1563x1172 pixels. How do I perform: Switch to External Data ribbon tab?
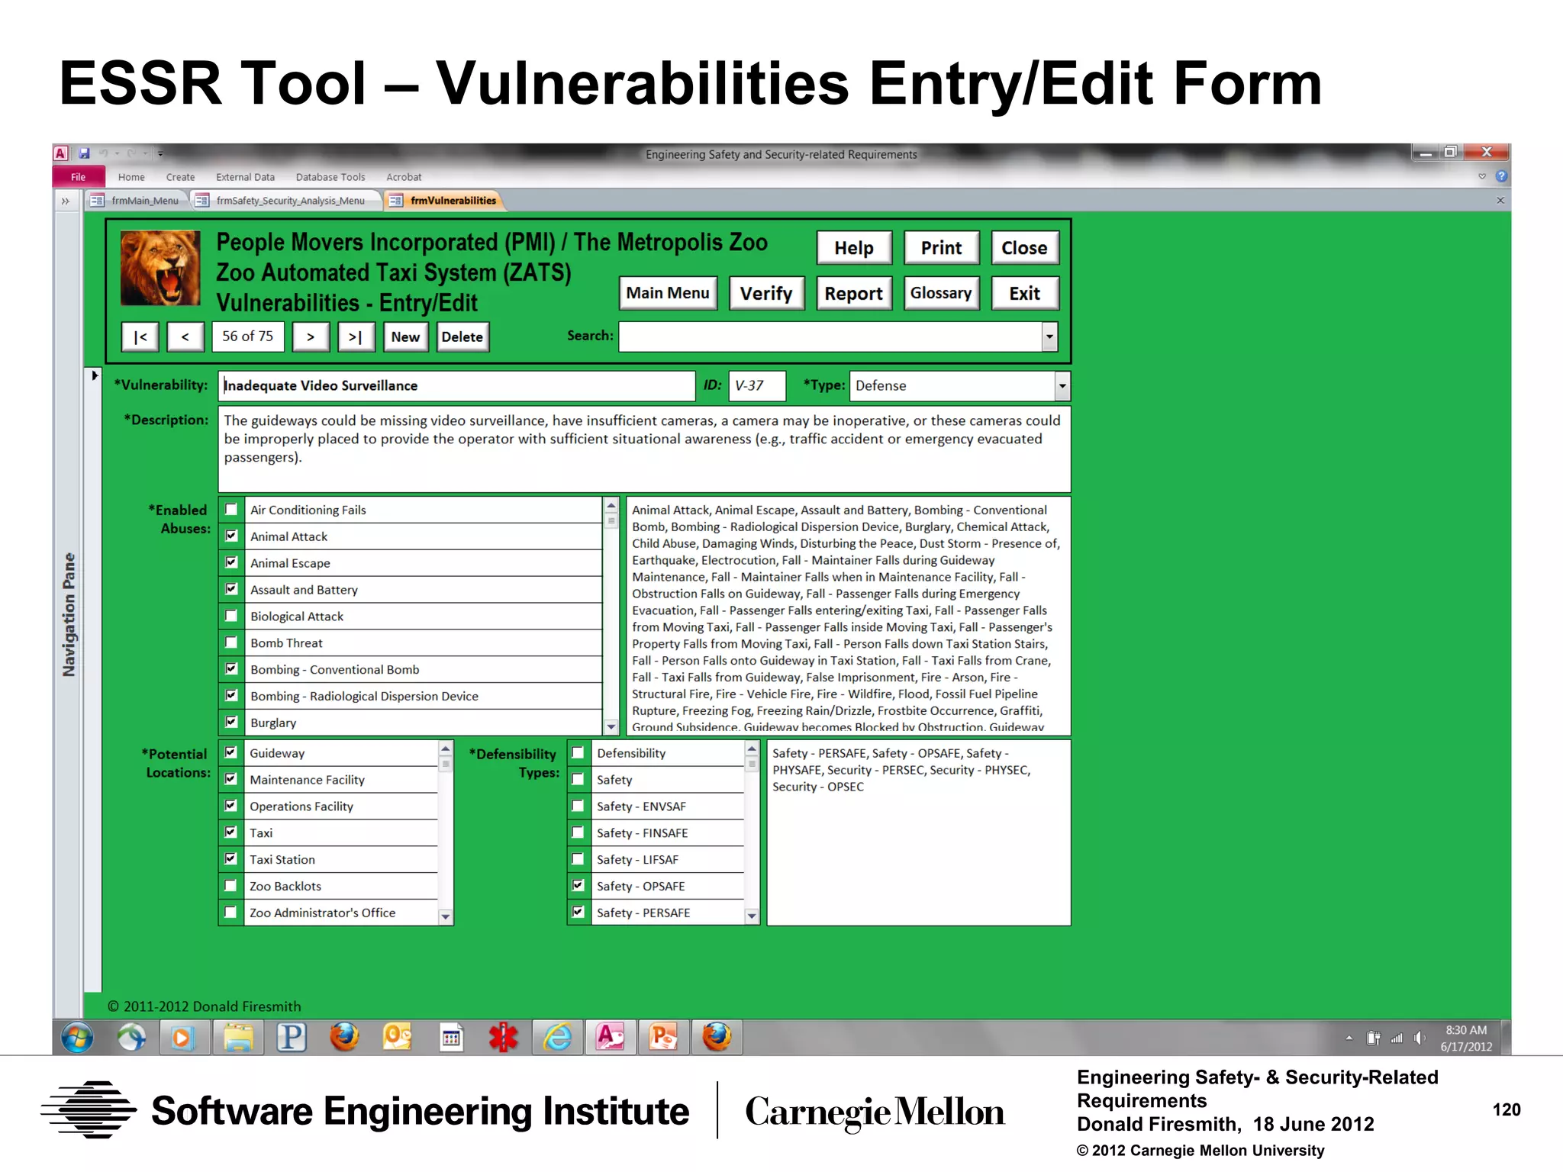[245, 177]
